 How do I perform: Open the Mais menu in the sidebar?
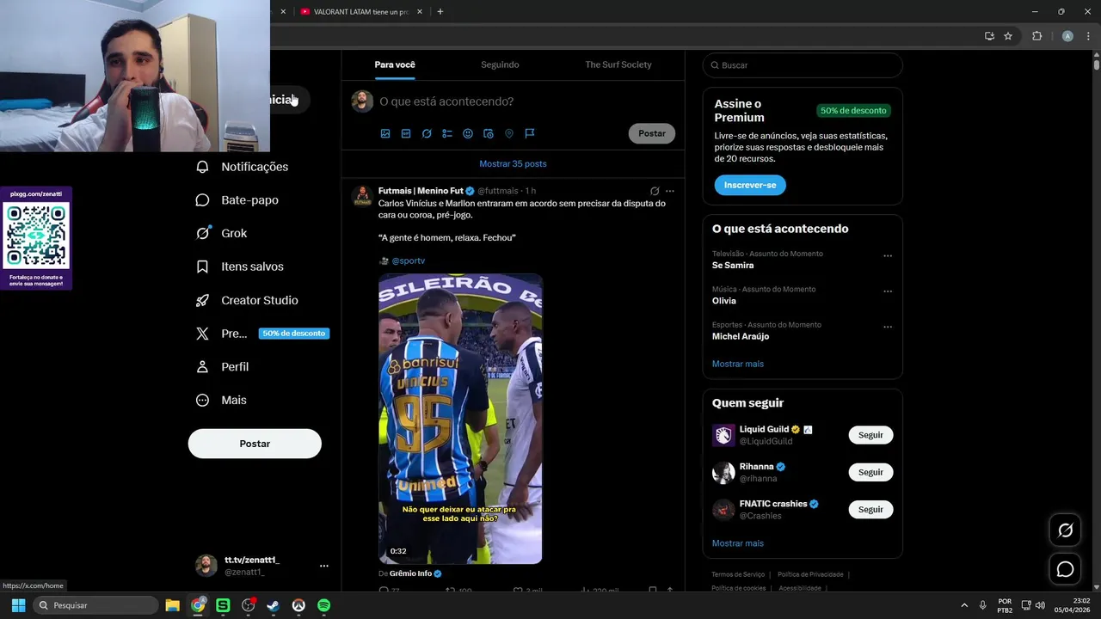(x=222, y=400)
